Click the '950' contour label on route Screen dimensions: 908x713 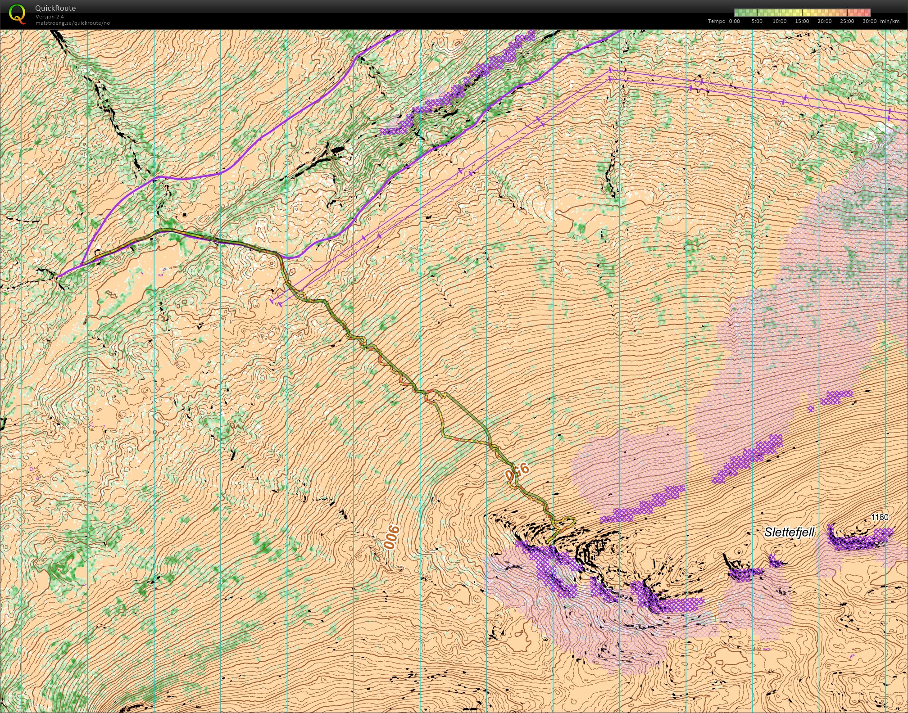(517, 472)
